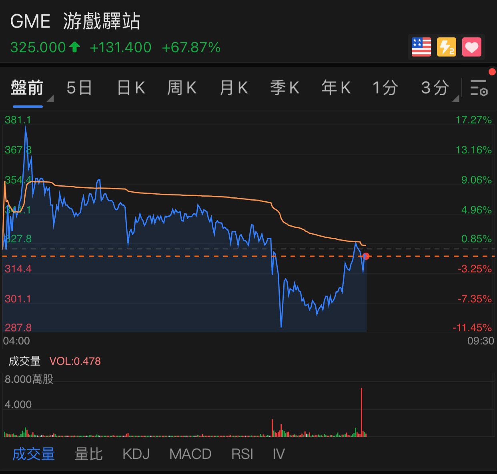Viewport: 497px width, 474px height.
Task: Tap the 325.000 current price
Action: pos(38,47)
